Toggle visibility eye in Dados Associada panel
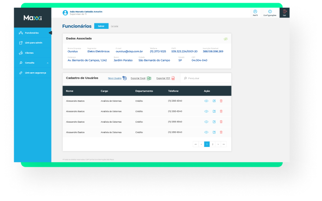 226,39
